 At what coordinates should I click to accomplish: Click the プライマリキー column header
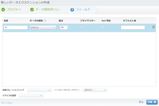tap(88, 21)
